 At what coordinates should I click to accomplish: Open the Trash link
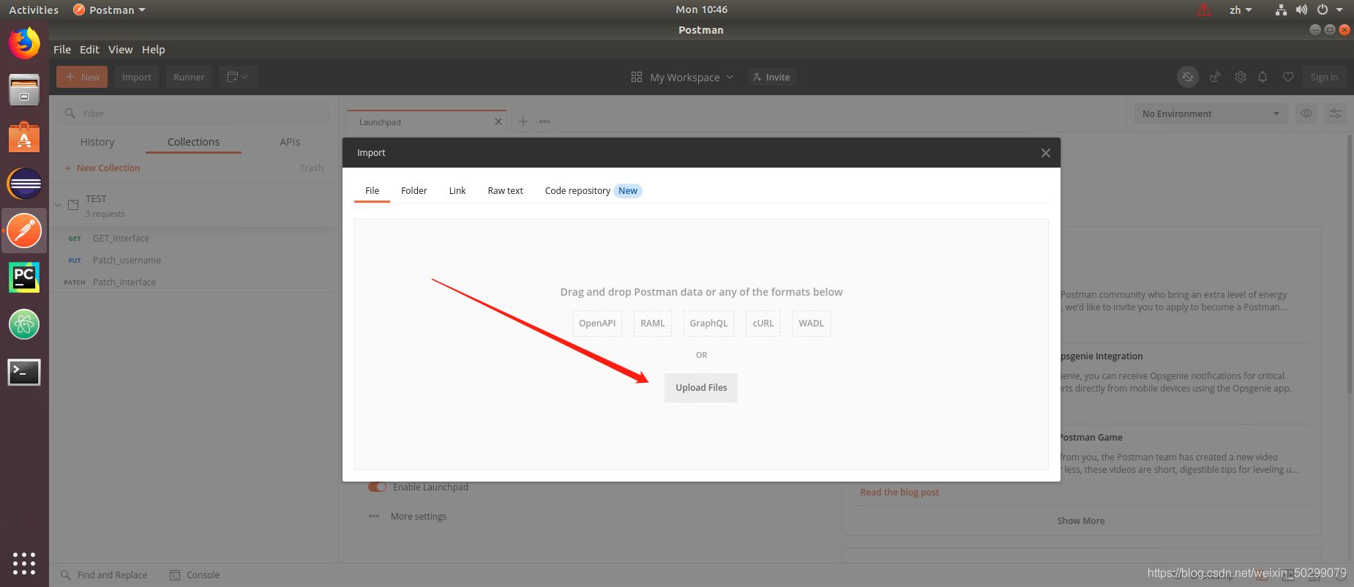point(311,168)
